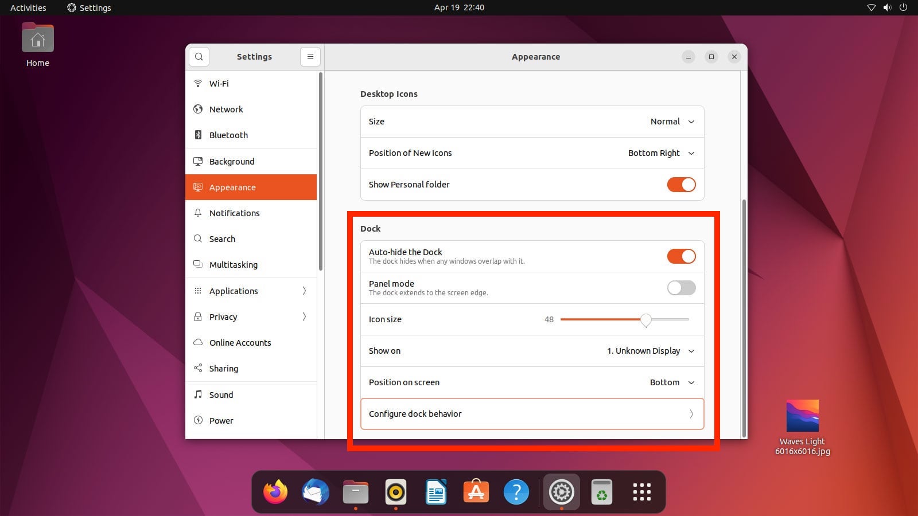Viewport: 918px width, 516px height.
Task: Disable Auto-hide the Dock
Action: point(681,256)
